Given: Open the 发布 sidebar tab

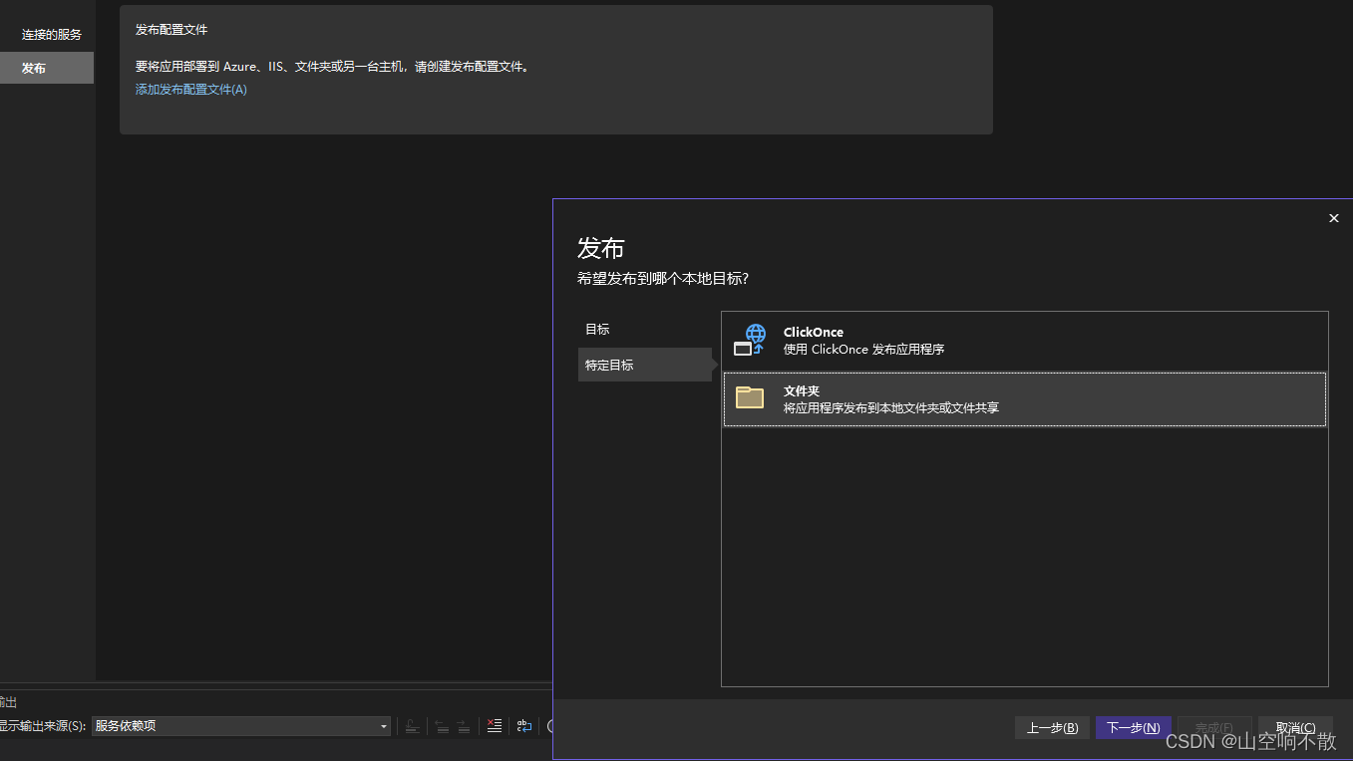Looking at the screenshot, I should (47, 69).
